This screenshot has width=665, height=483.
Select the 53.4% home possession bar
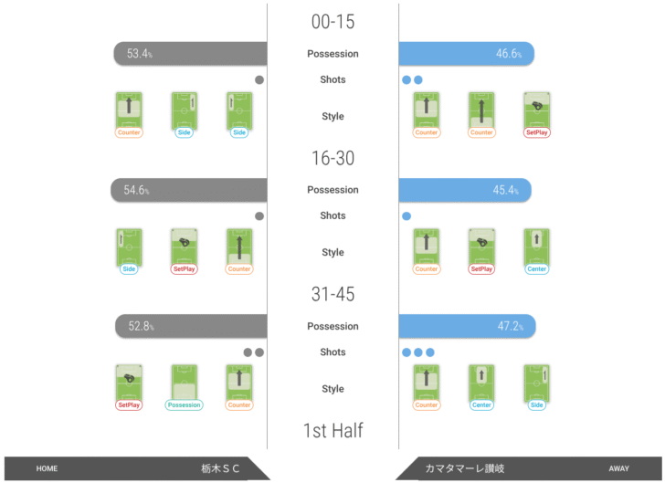coord(190,54)
